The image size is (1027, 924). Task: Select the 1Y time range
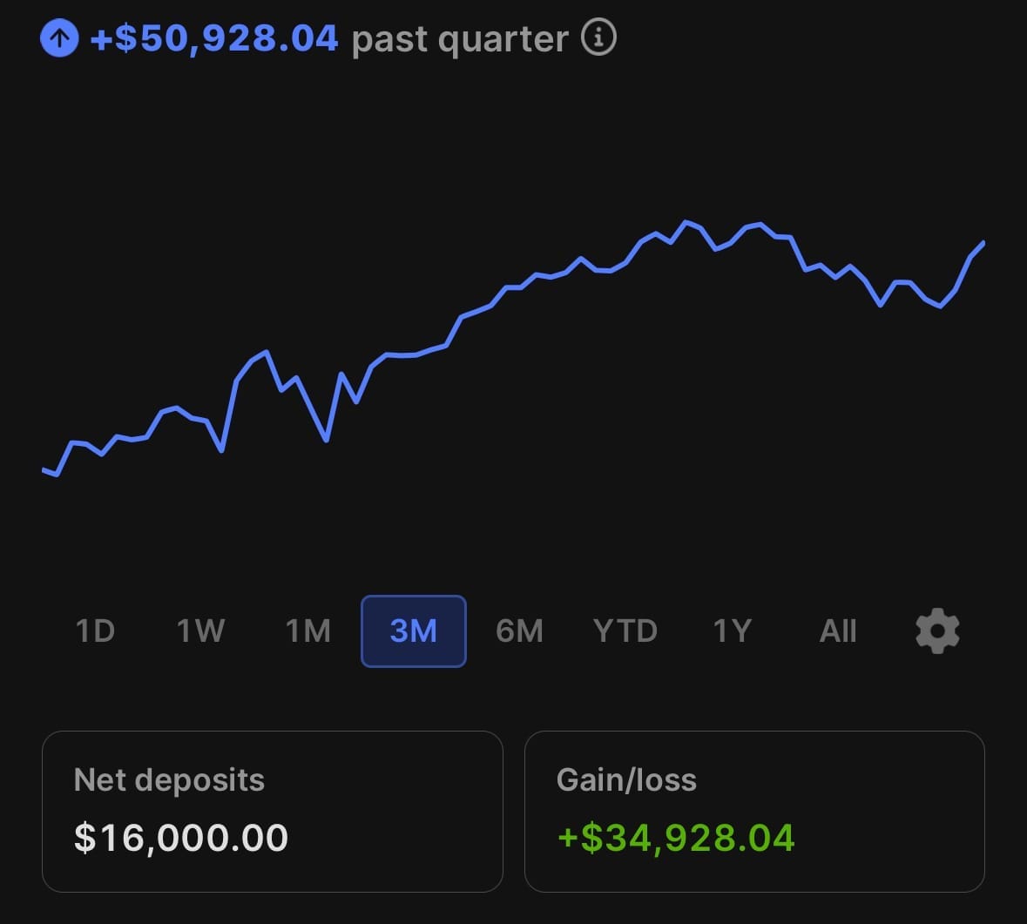pos(732,631)
